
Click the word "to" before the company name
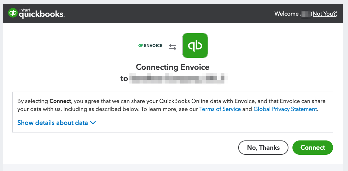pos(124,79)
